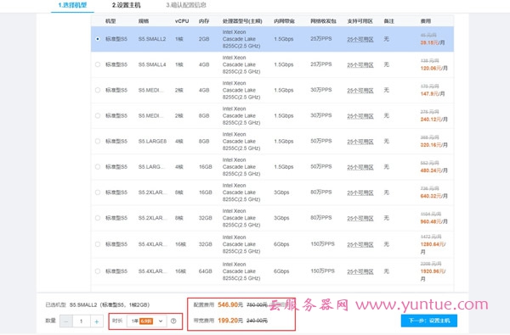Switch to the 3.确认配置信息 step tab
Viewport: 510px width, 335px height.
(185, 5)
